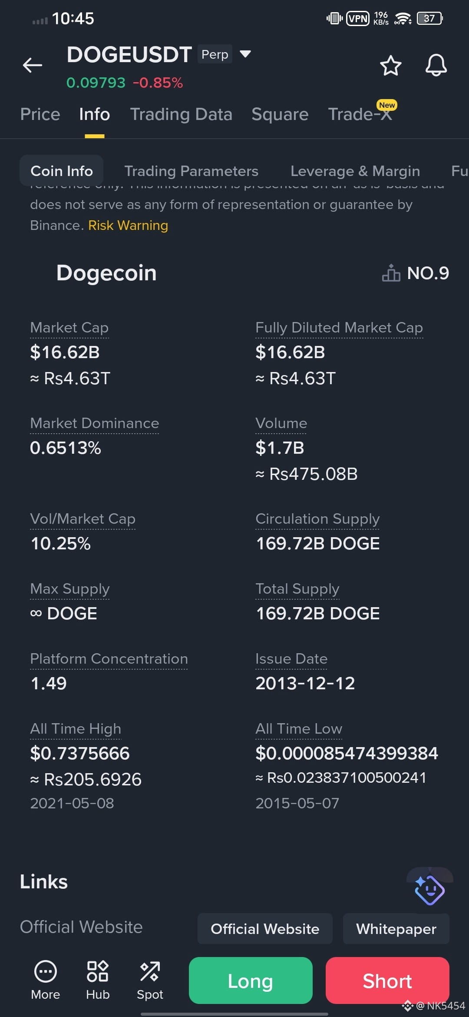The width and height of the screenshot is (469, 1017).
Task: Open the More menu icon
Action: pyautogui.click(x=46, y=971)
